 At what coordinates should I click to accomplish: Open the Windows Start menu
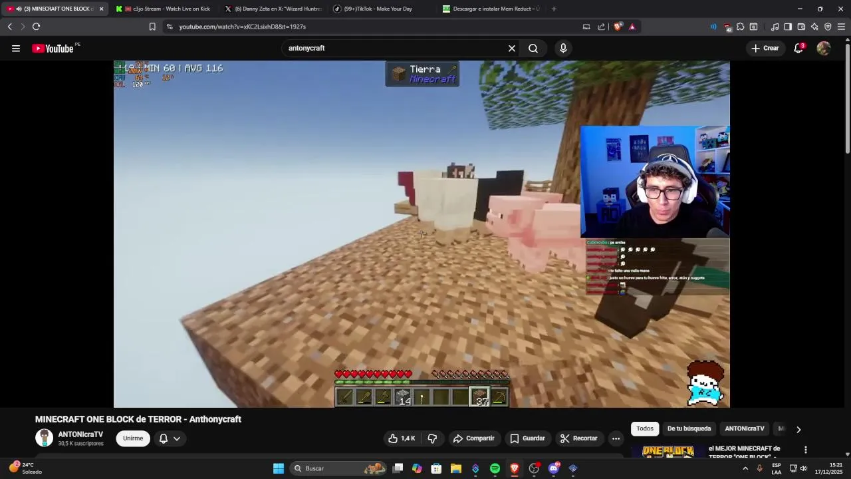click(279, 468)
